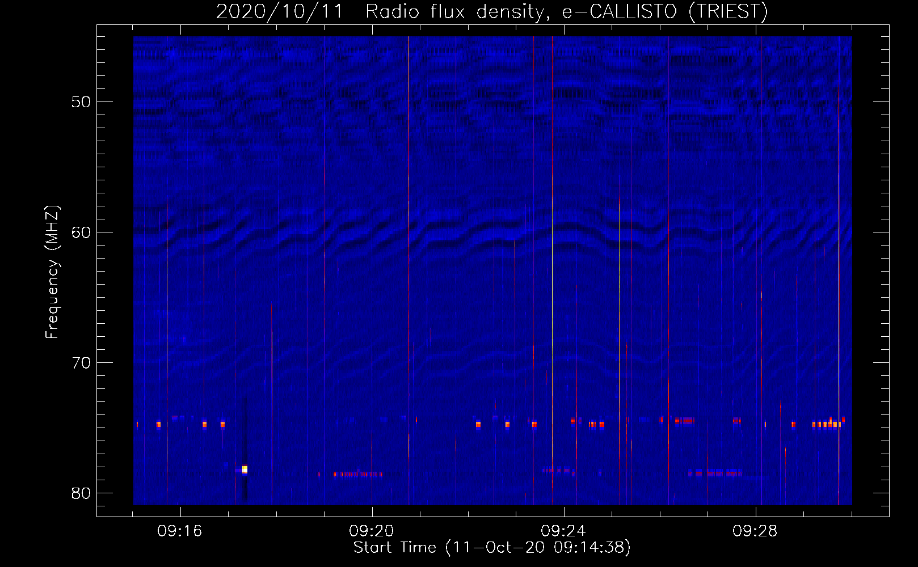918x567 pixels.
Task: Click the bright white-yellow burst near 78 MHz
Action: (x=245, y=469)
